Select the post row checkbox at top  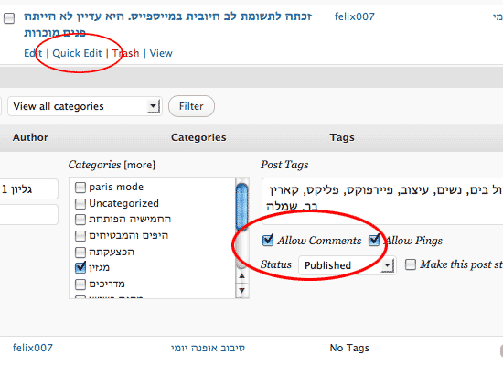pyautogui.click(x=9, y=18)
